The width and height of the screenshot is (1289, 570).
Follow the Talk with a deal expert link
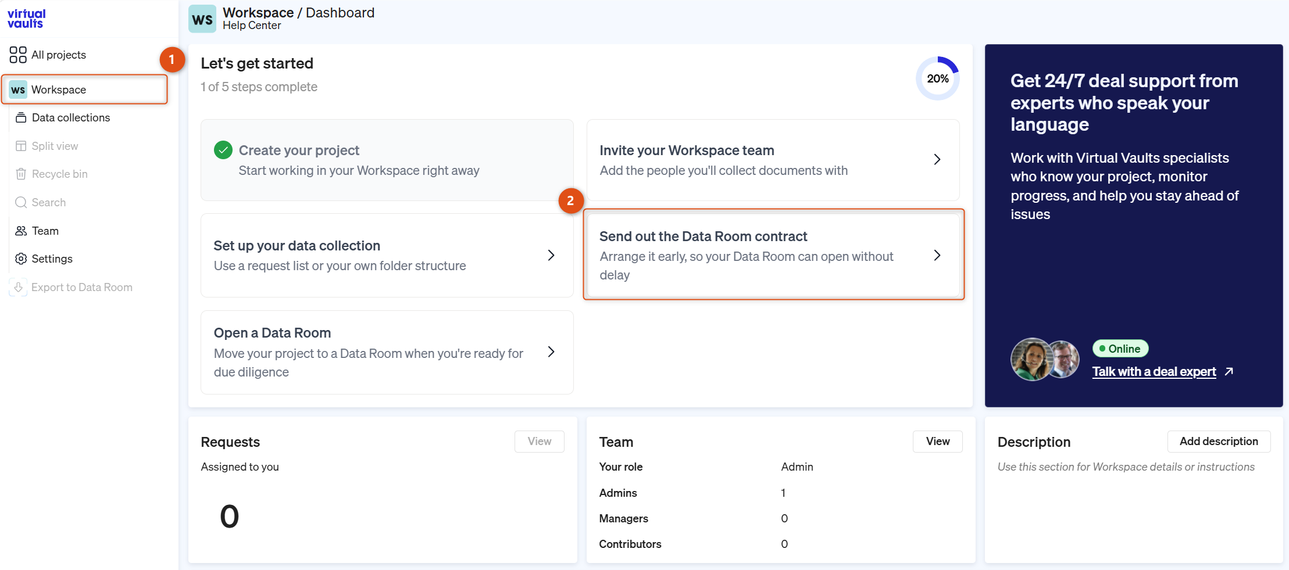tap(1154, 372)
